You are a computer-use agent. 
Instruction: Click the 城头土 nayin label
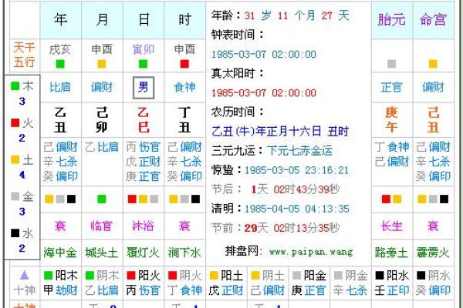coord(102,253)
